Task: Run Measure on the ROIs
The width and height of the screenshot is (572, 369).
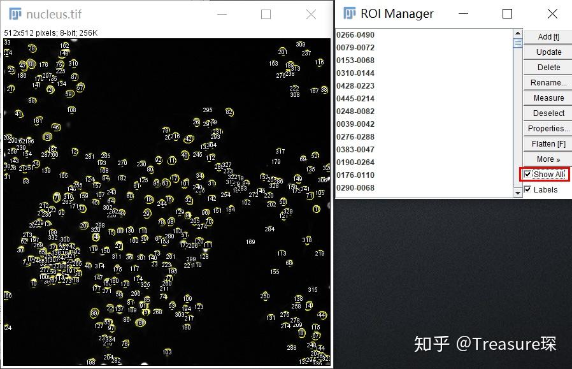Action: pos(547,98)
